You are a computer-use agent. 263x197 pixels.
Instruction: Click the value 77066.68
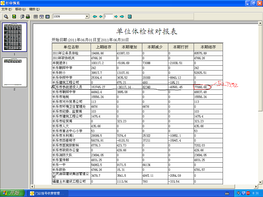click(200, 87)
